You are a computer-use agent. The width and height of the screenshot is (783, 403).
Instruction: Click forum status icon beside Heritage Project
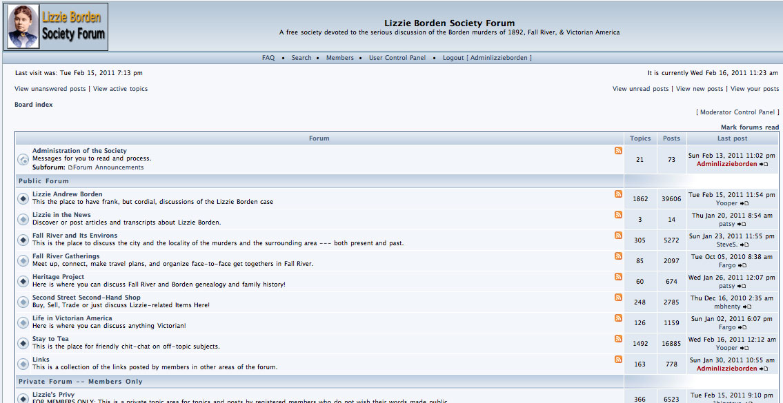point(23,281)
